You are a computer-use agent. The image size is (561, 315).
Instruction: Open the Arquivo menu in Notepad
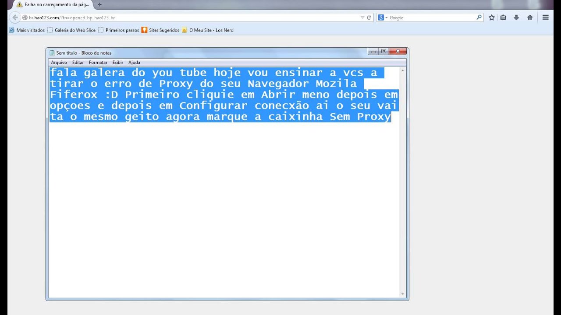(59, 63)
